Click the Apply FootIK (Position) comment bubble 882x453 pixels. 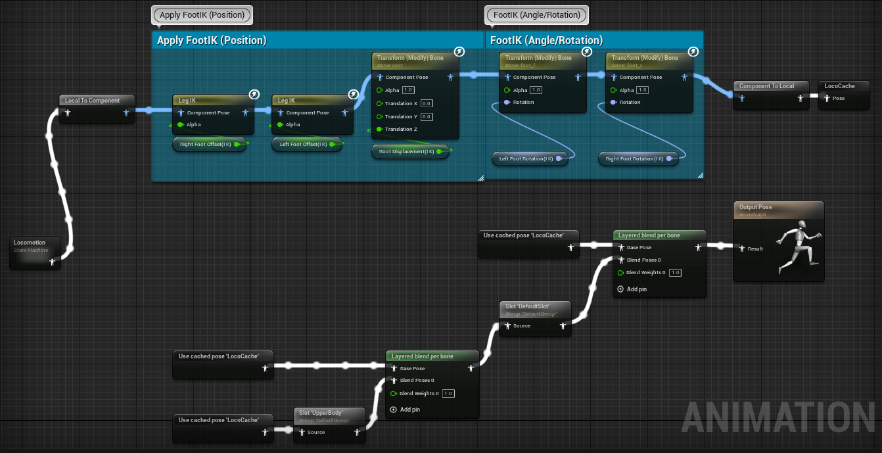(x=201, y=14)
